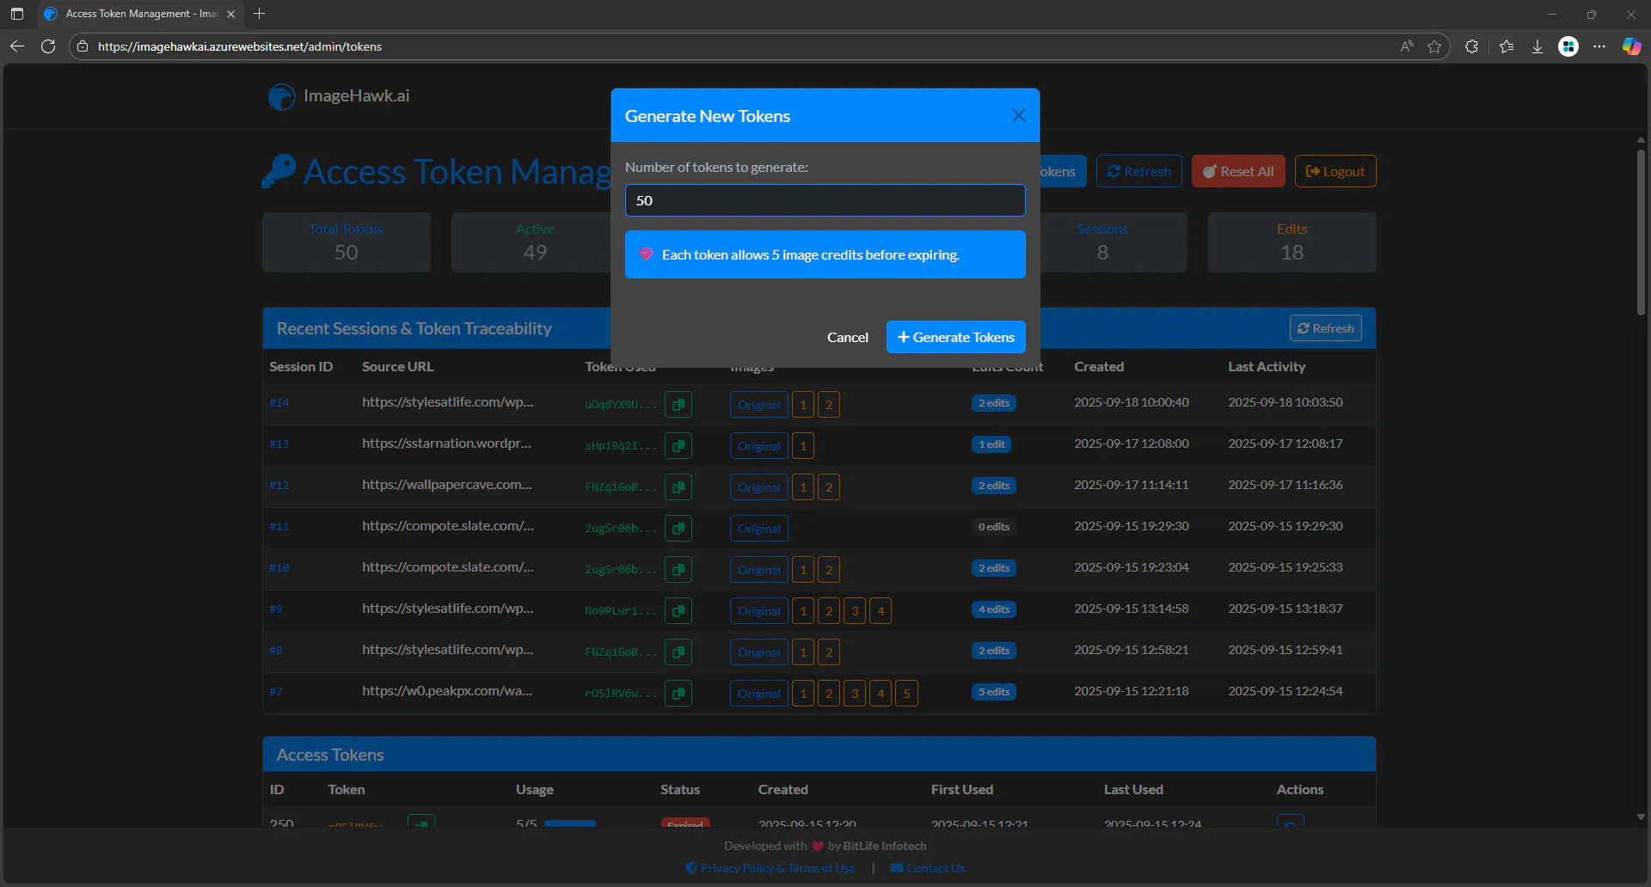Click the 5 edits badge
The image size is (1651, 887).
click(x=994, y=692)
